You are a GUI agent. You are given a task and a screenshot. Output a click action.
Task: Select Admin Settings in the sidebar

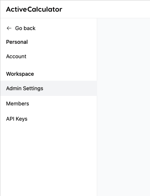49,88
